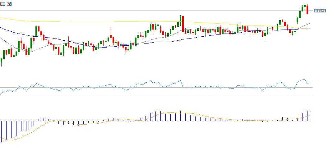
Task: Click the first green candle at far left
Action: click(x=1, y=61)
